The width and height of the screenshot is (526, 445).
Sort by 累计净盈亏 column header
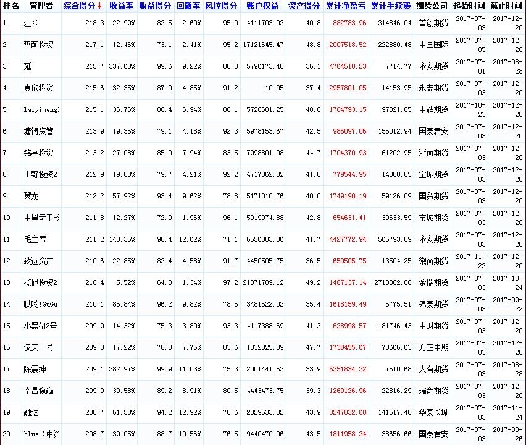tap(346, 6)
